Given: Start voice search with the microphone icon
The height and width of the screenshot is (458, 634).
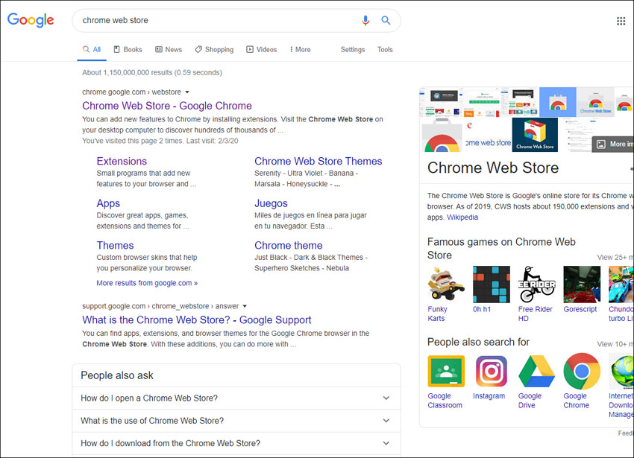Looking at the screenshot, I should coord(365,20).
